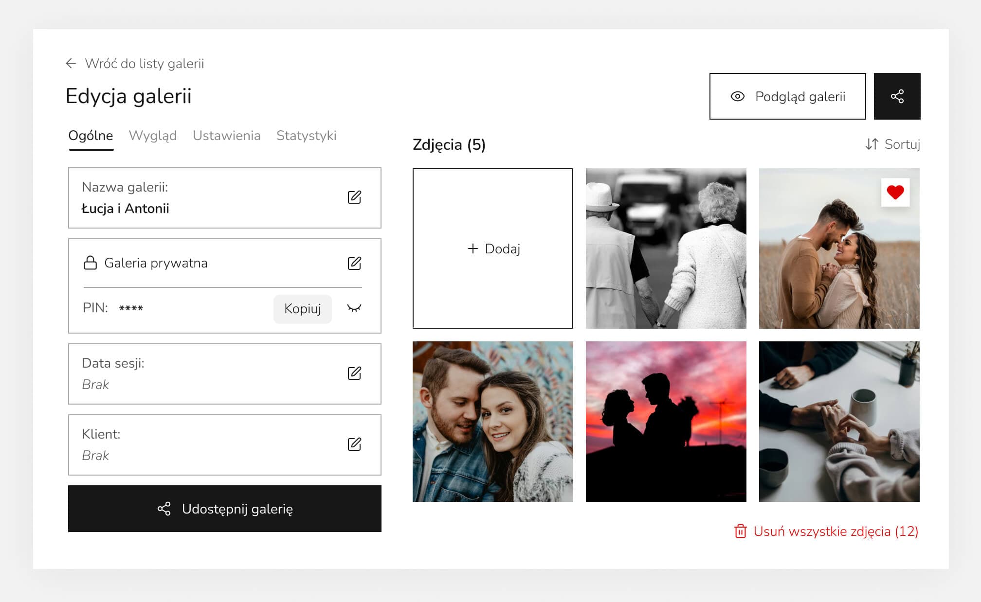
Task: Click Usuń wszystkie zdjęcia link
Action: coord(826,531)
